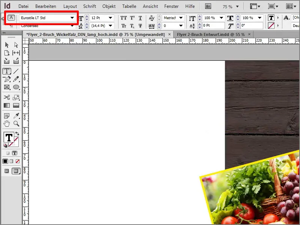
Task: Open the Fenster menu
Action: 171,6
